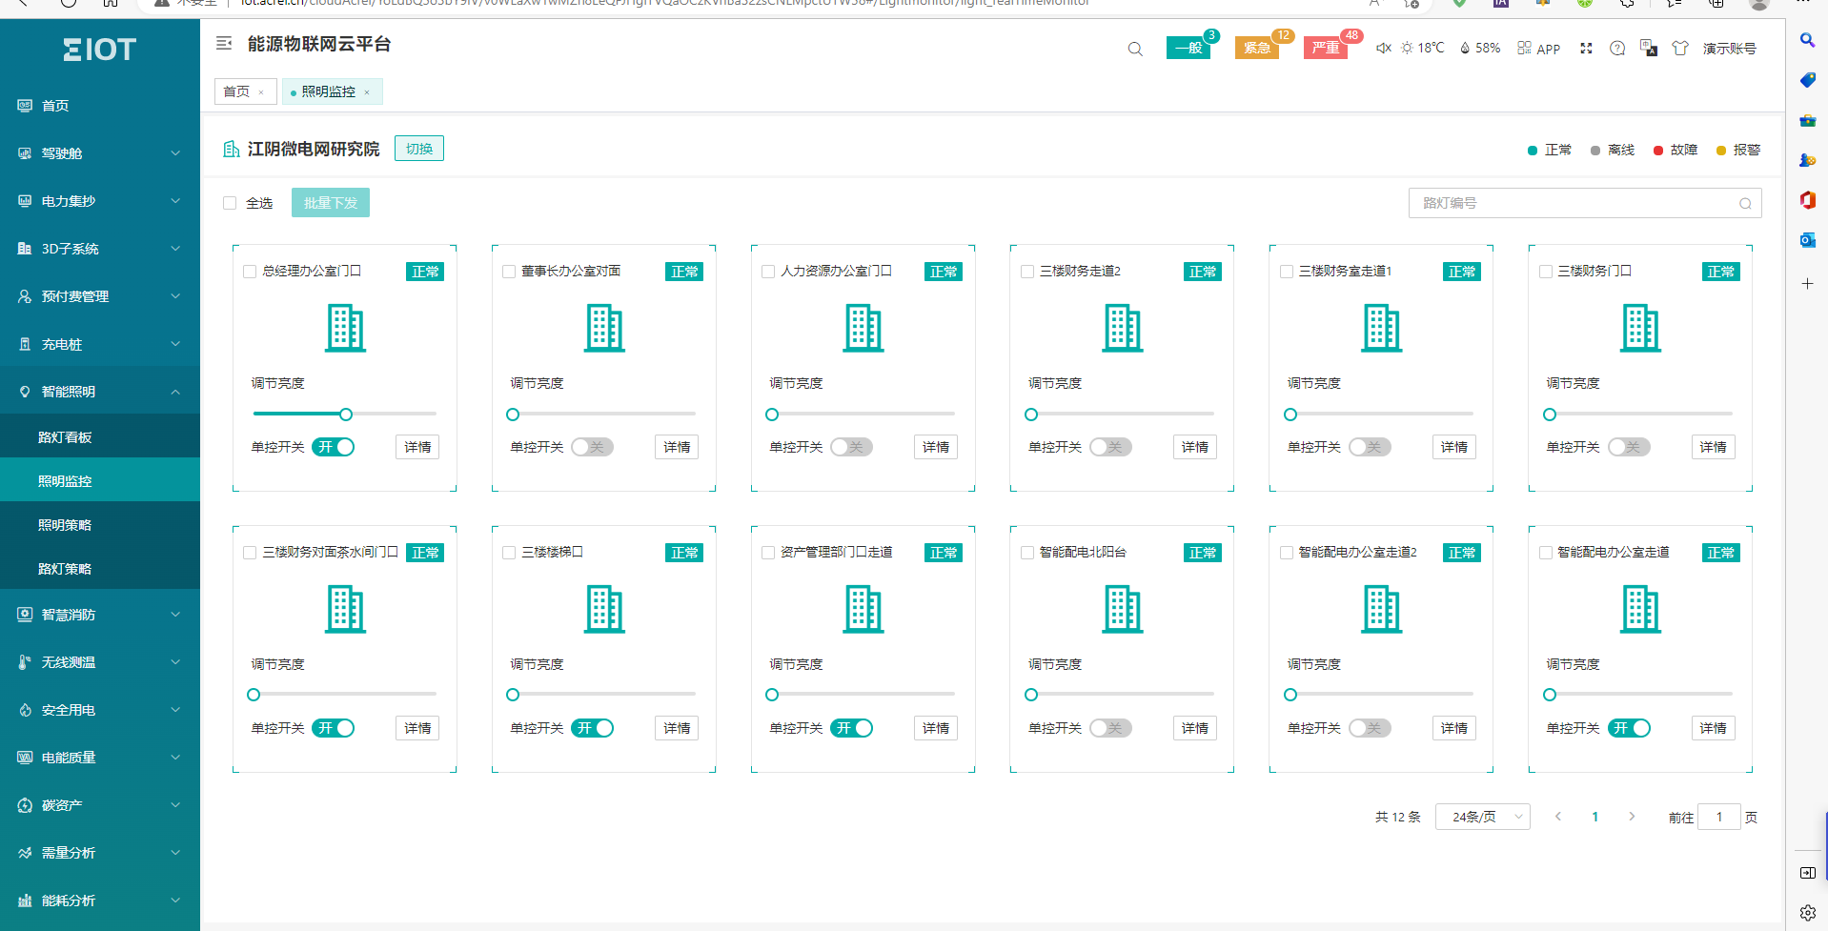
Task: Click the search magnifier icon in header
Action: 1134,49
